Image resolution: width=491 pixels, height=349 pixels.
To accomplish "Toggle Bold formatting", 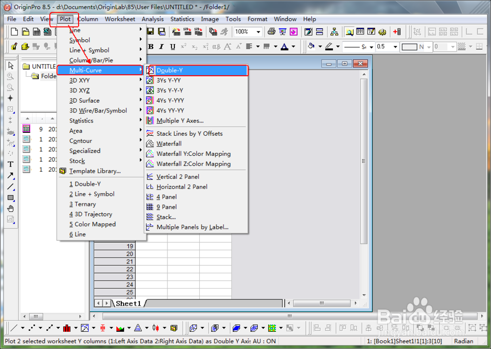I will click(151, 47).
